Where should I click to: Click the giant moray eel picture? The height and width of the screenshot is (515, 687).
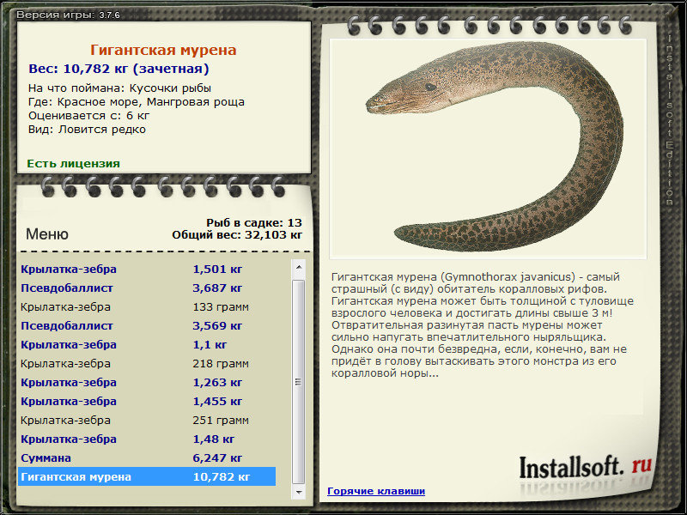(x=488, y=148)
